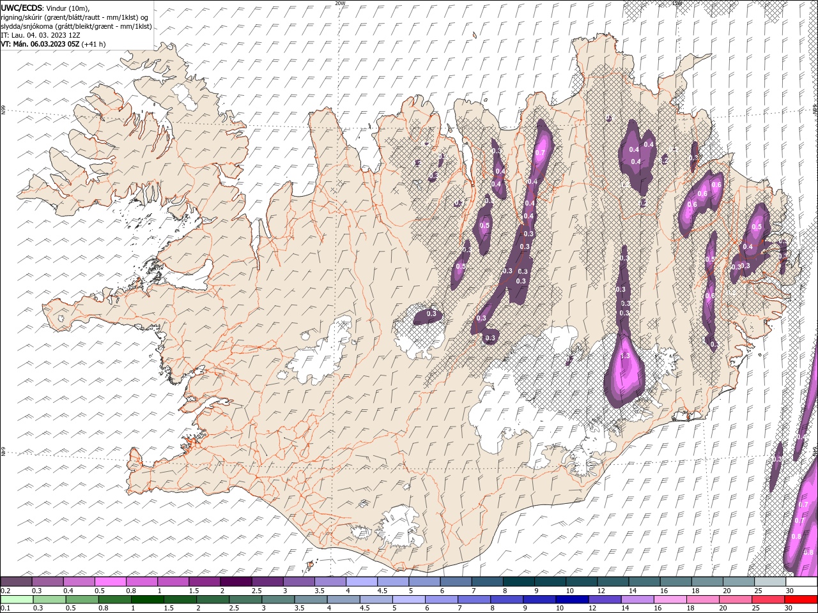Screen dimensions: 818x613
Task: Click the dark purple top-row swatch between 2 and 2.5
Action: pyautogui.click(x=236, y=582)
